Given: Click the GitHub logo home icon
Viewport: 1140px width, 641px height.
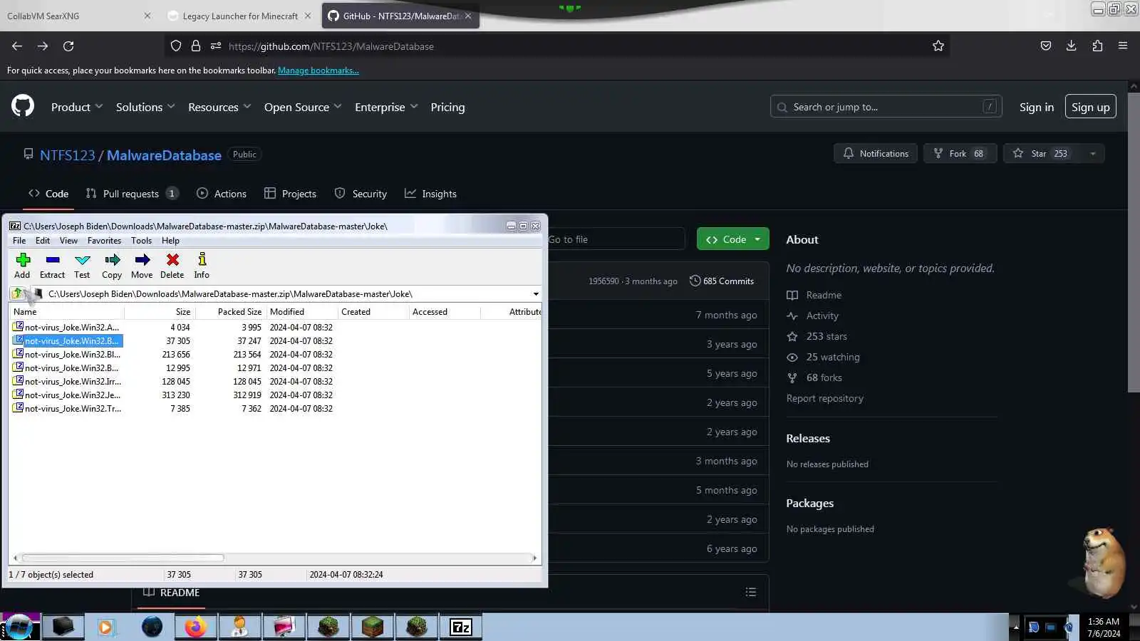Looking at the screenshot, I should [23, 106].
